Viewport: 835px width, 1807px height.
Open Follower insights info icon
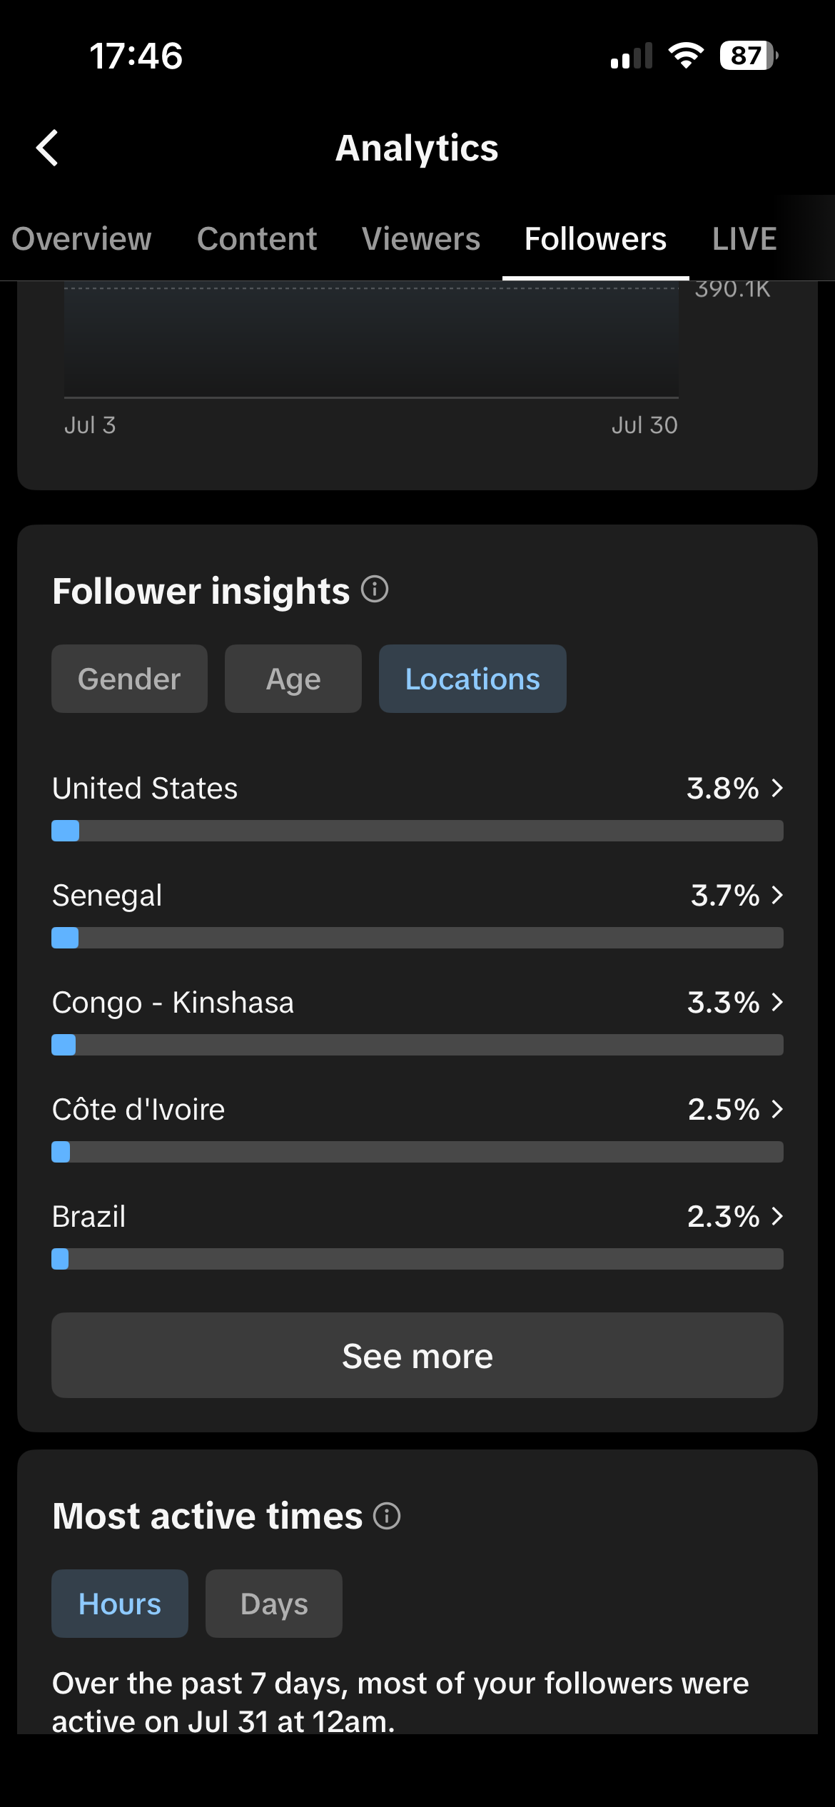tap(375, 589)
